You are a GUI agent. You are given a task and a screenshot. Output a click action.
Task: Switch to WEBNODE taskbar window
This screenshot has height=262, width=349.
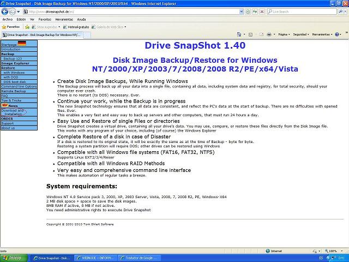(x=95, y=258)
